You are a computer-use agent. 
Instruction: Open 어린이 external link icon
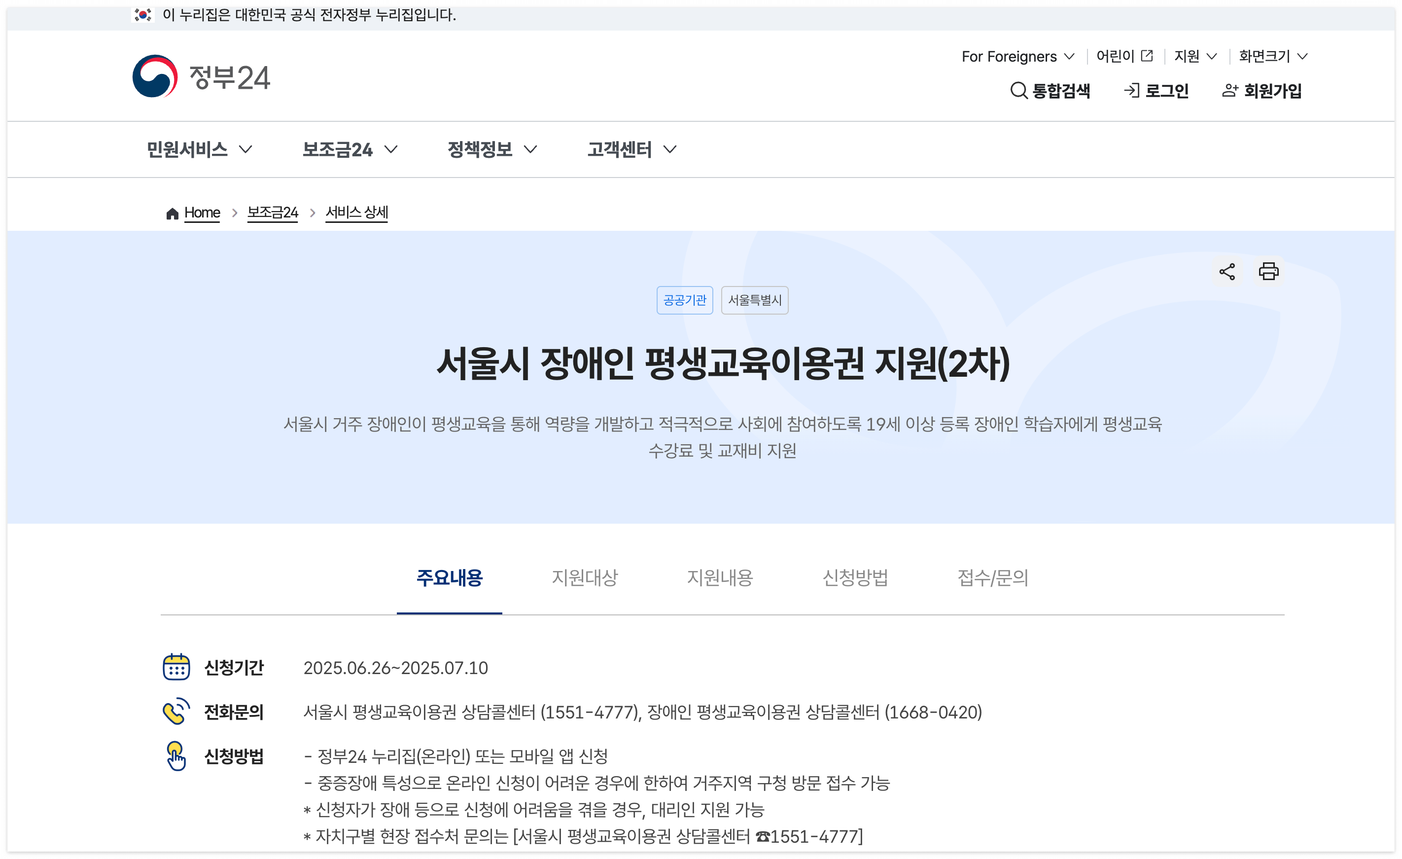point(1147,56)
